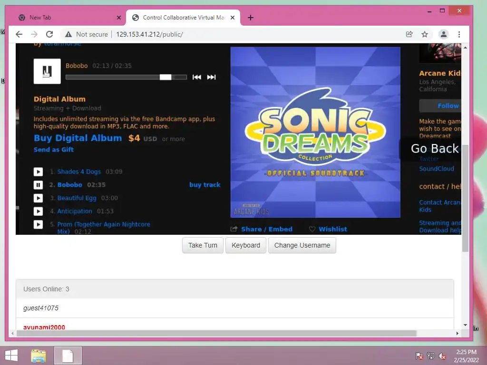Click the taskbar clock showing 2:25 PM

coord(466,355)
